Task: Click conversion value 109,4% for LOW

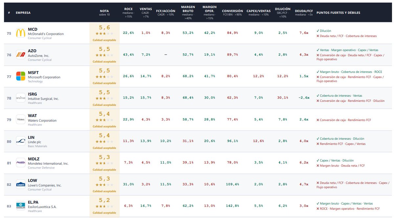Action: coord(232,184)
